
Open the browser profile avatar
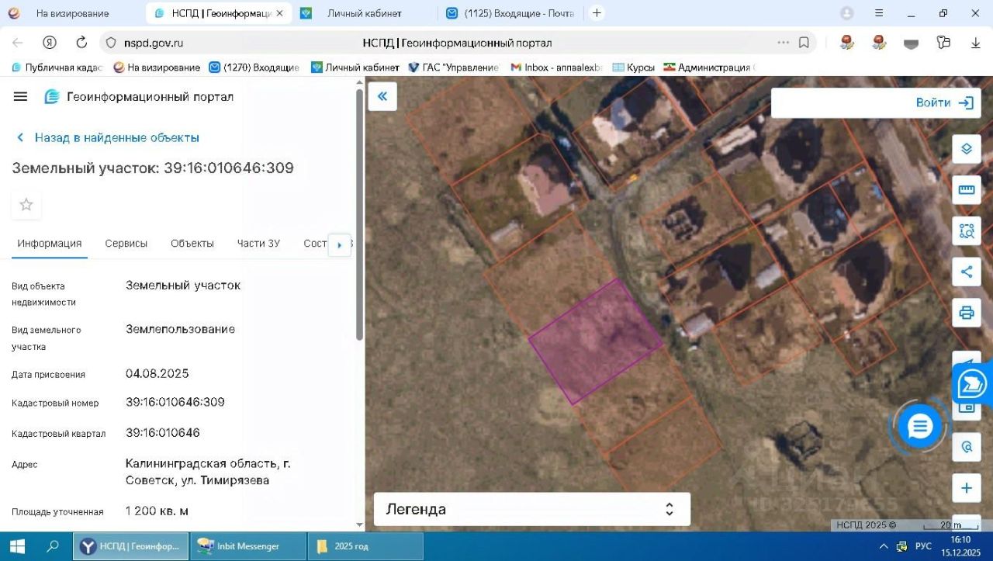[847, 13]
